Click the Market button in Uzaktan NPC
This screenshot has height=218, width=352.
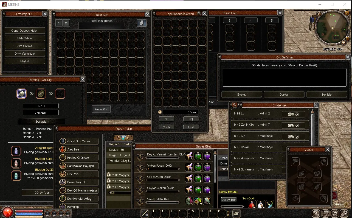25,61
